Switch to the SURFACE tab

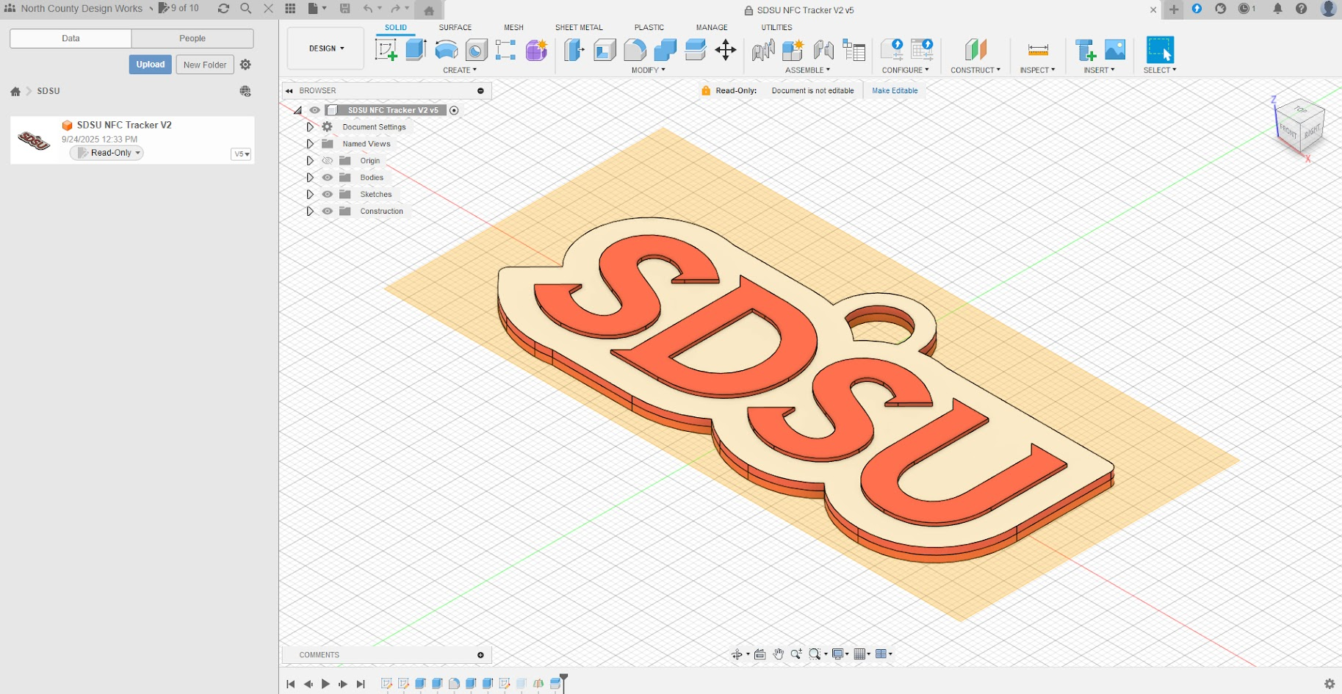[455, 27]
